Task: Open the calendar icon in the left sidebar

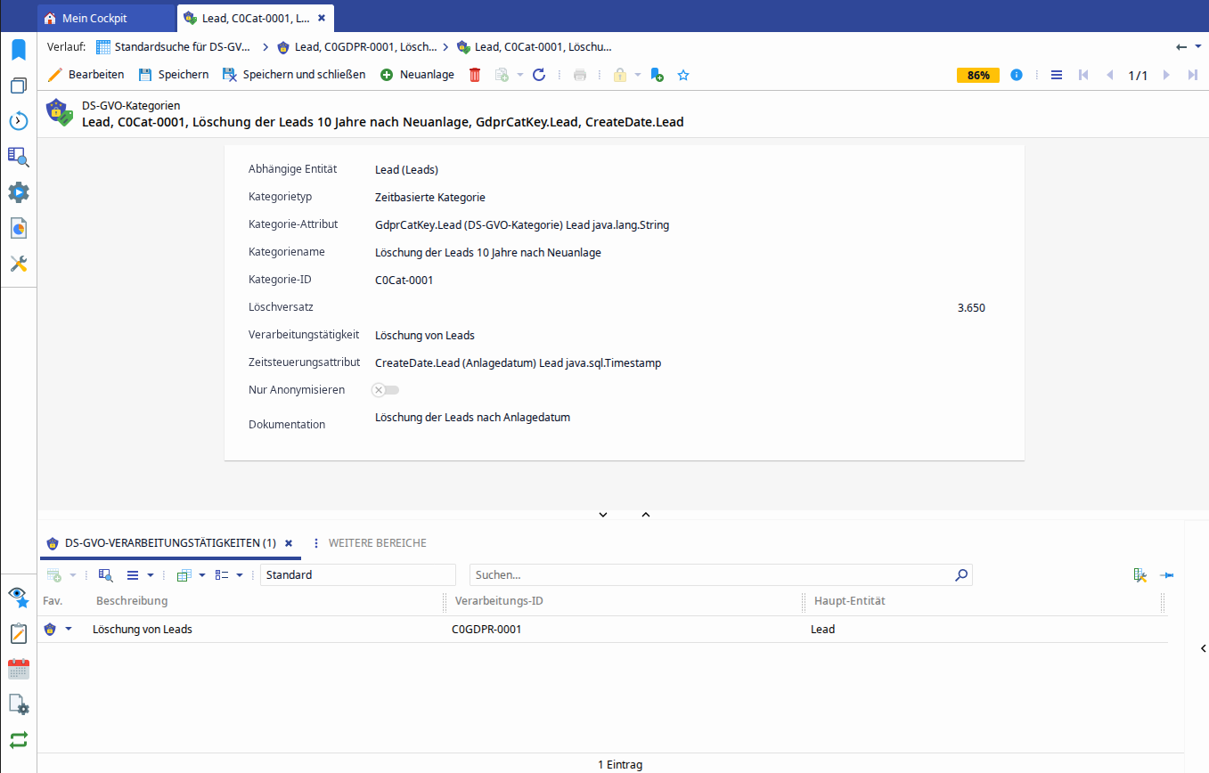Action: click(18, 669)
